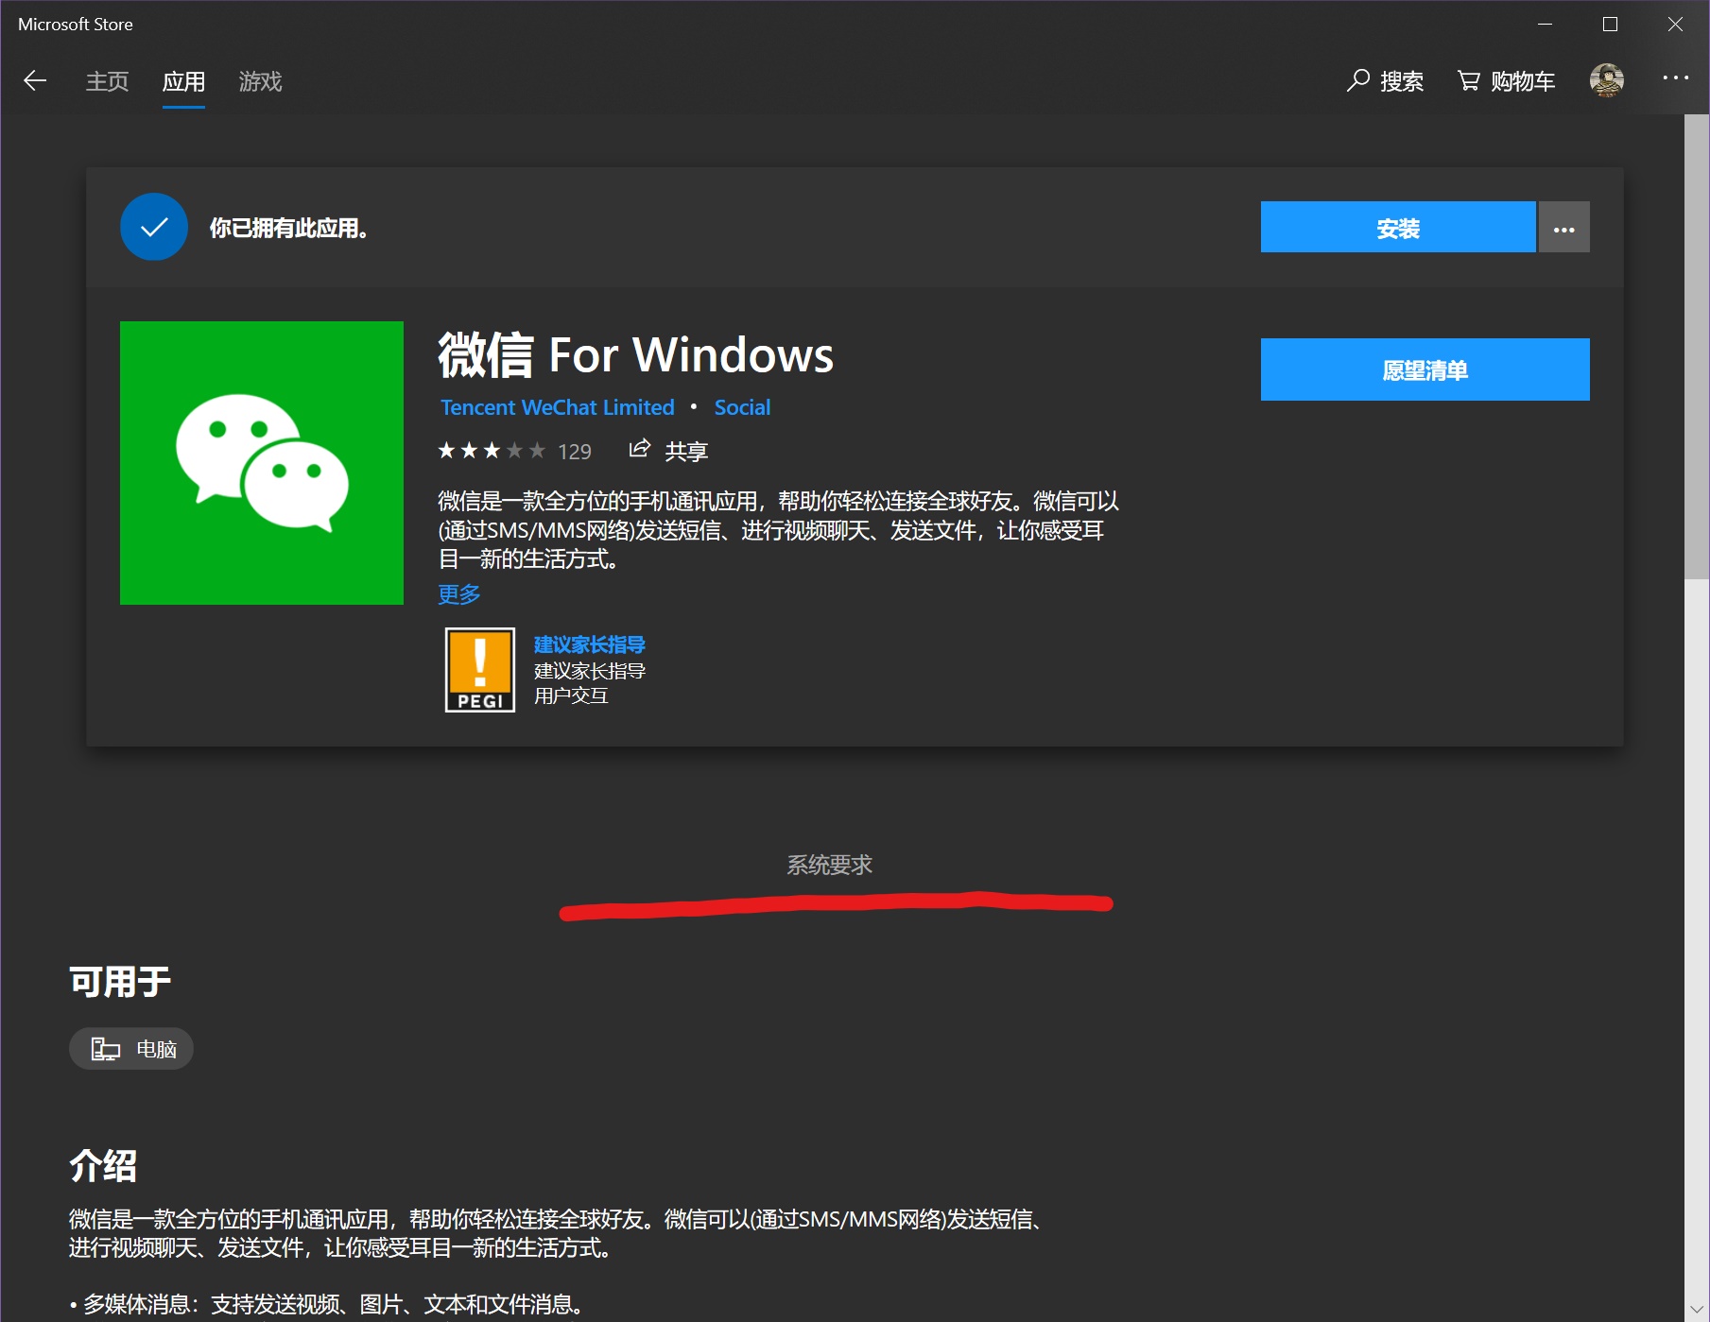
Task: Jump to the 系统要求 section
Action: coord(830,865)
